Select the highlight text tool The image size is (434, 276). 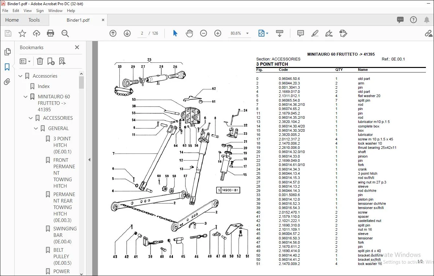point(315,33)
